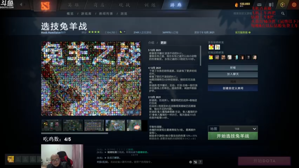This screenshot has width=299, height=168.
Task: Open the 训练 (Learn) top tab
Action: pos(150,5)
